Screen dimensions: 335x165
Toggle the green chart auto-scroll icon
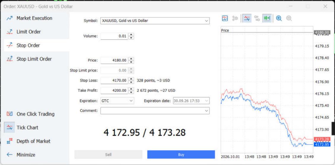pyautogui.click(x=267, y=18)
